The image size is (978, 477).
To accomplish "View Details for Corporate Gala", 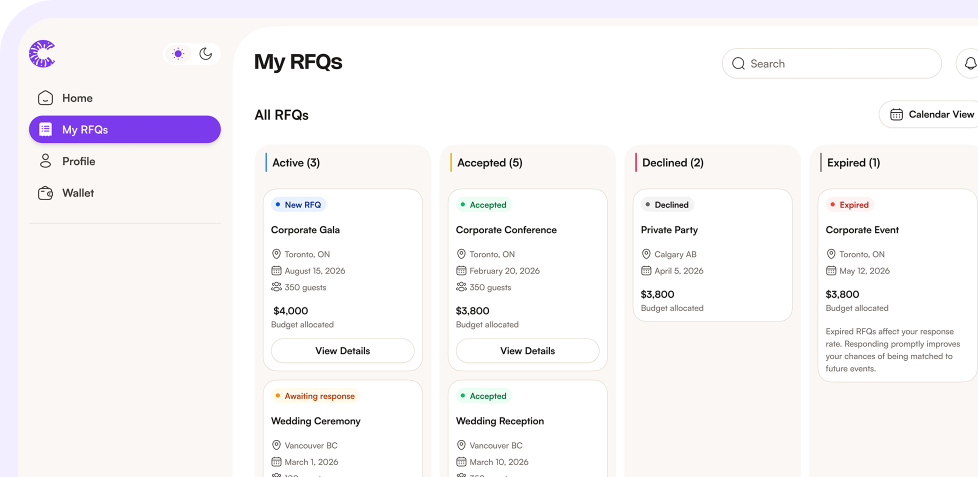I will (343, 351).
